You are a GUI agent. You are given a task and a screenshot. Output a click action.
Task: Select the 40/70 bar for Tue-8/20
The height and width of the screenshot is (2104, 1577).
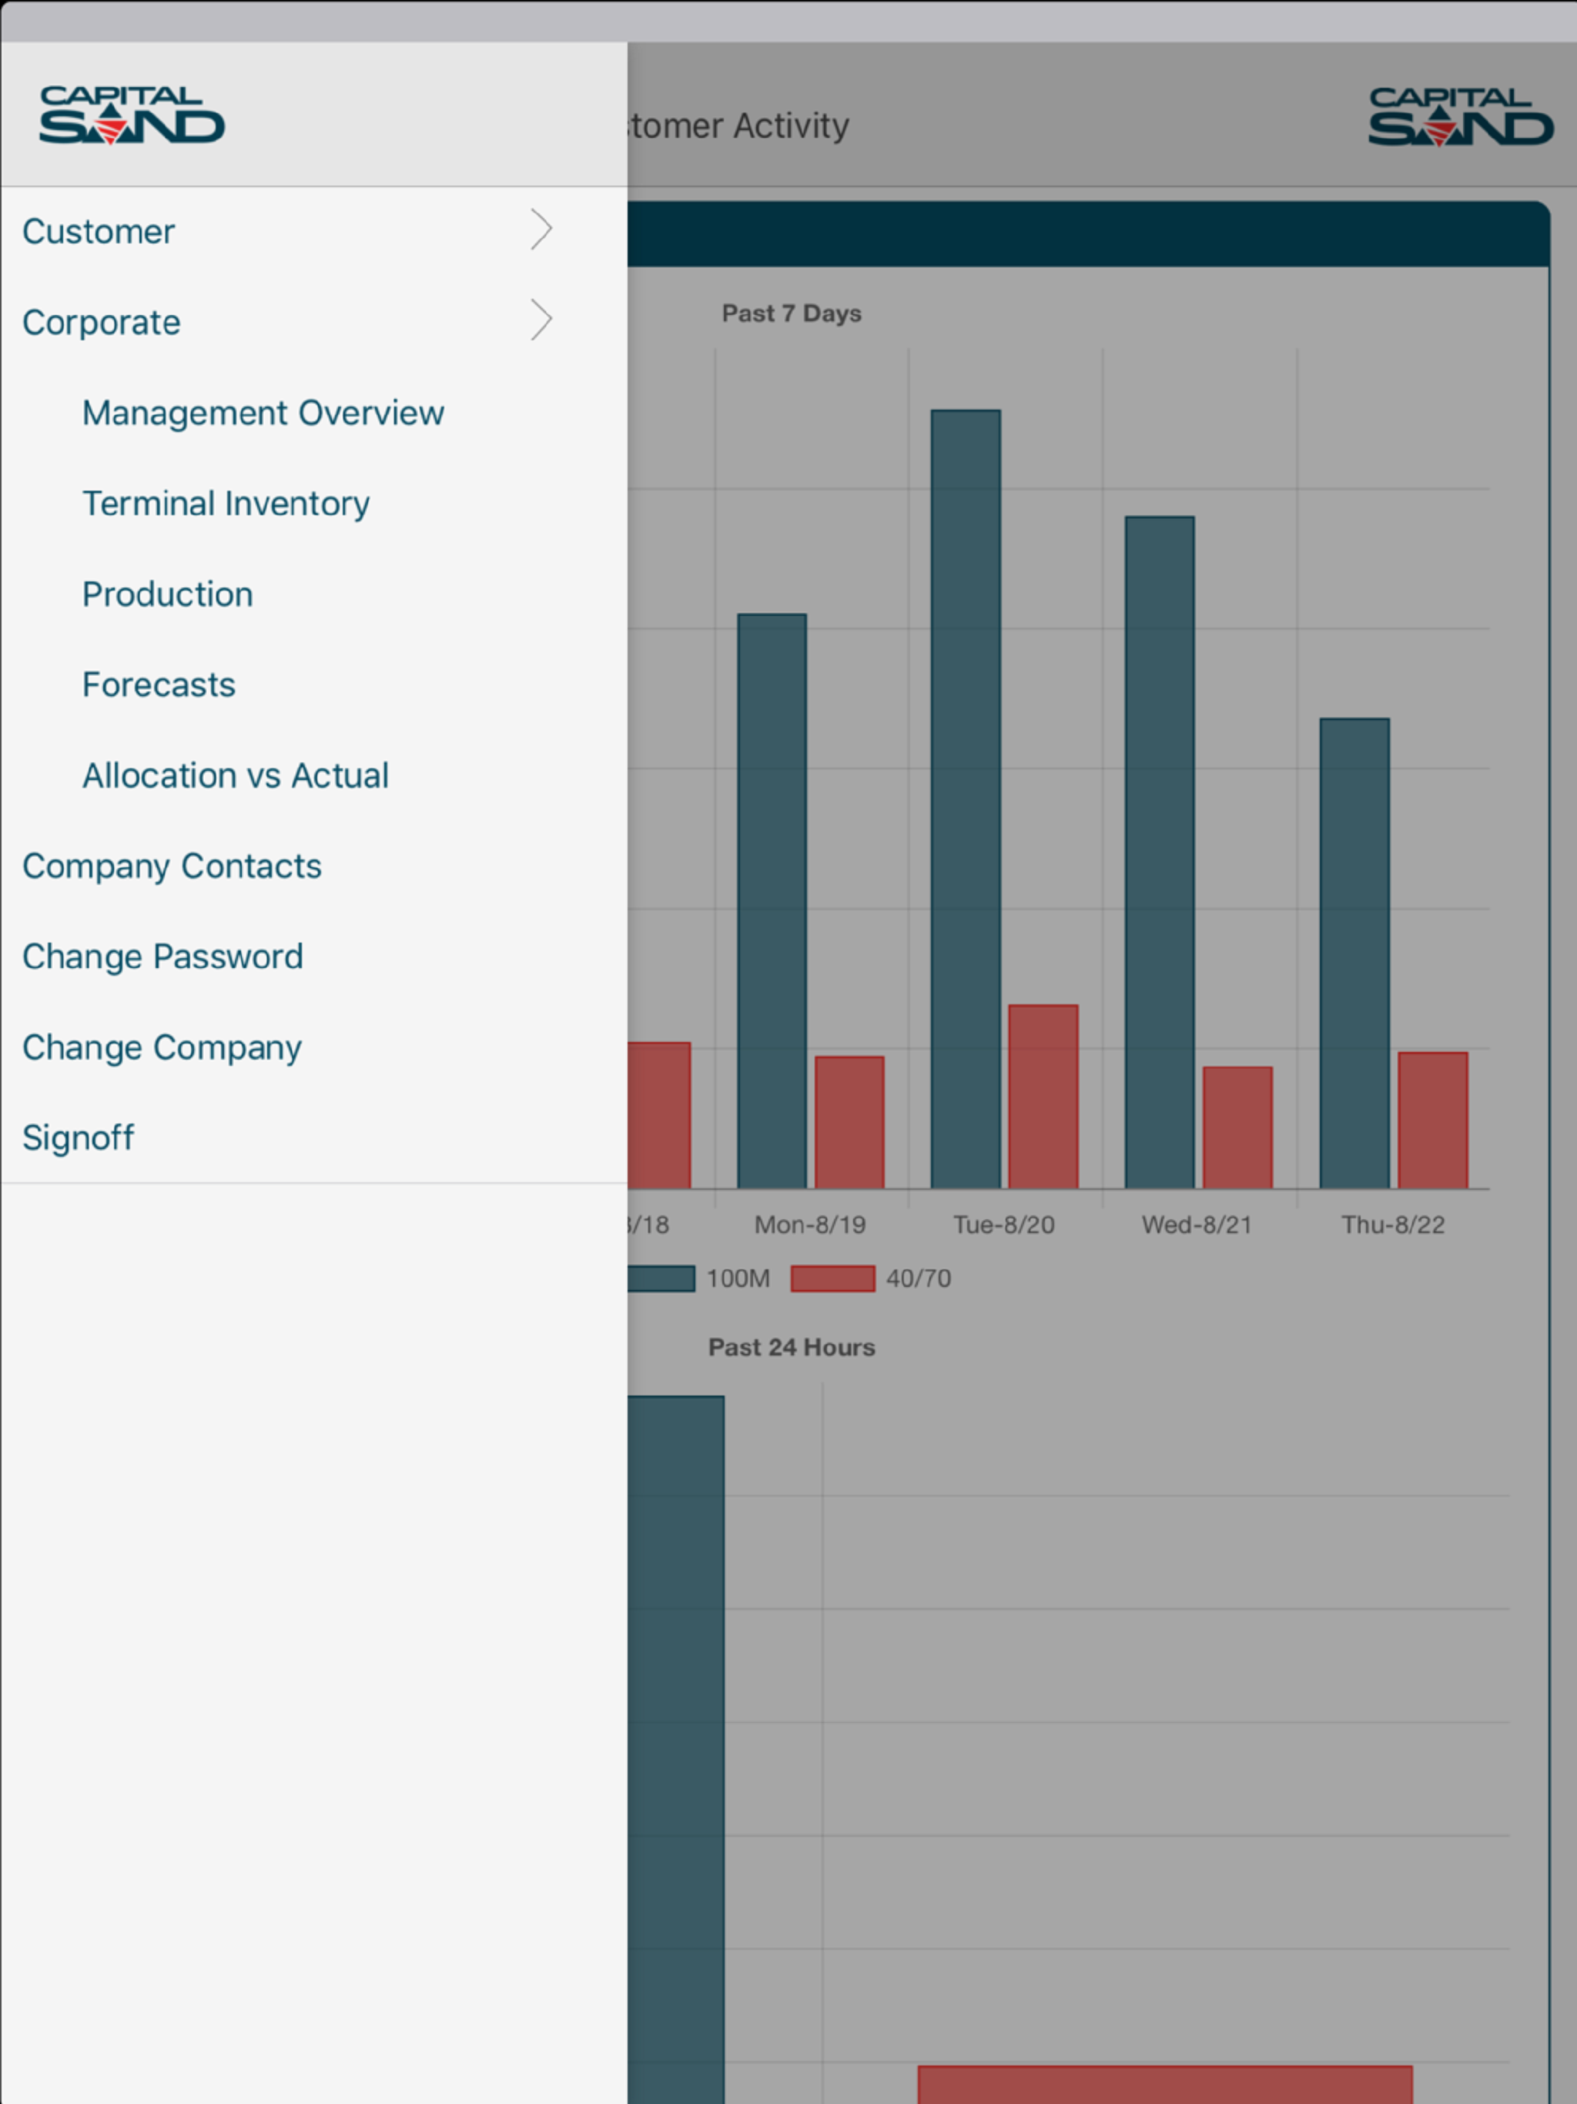click(1043, 1097)
